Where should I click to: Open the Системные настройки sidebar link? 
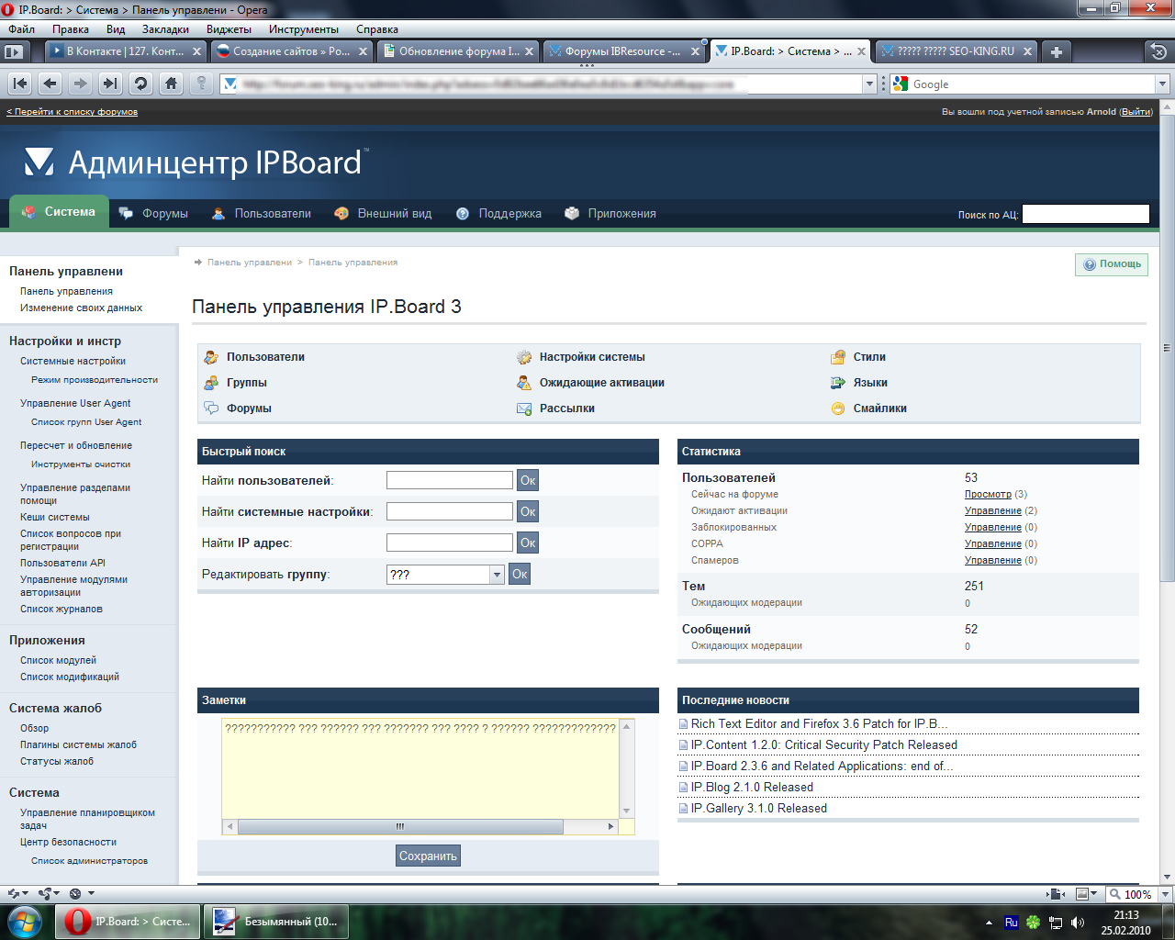[x=73, y=361]
